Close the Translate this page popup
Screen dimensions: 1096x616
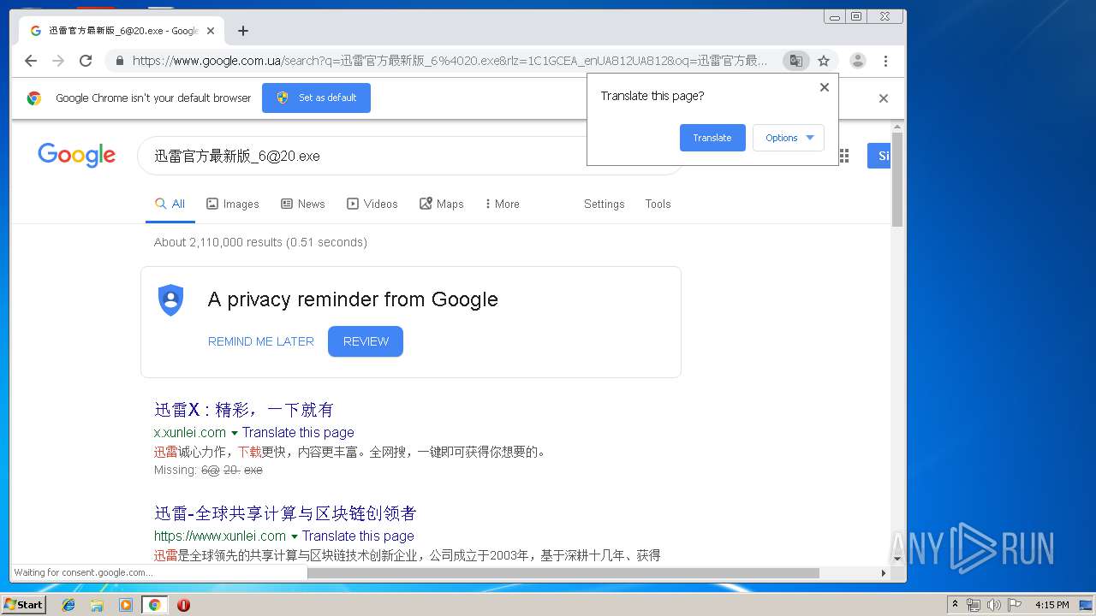point(825,87)
